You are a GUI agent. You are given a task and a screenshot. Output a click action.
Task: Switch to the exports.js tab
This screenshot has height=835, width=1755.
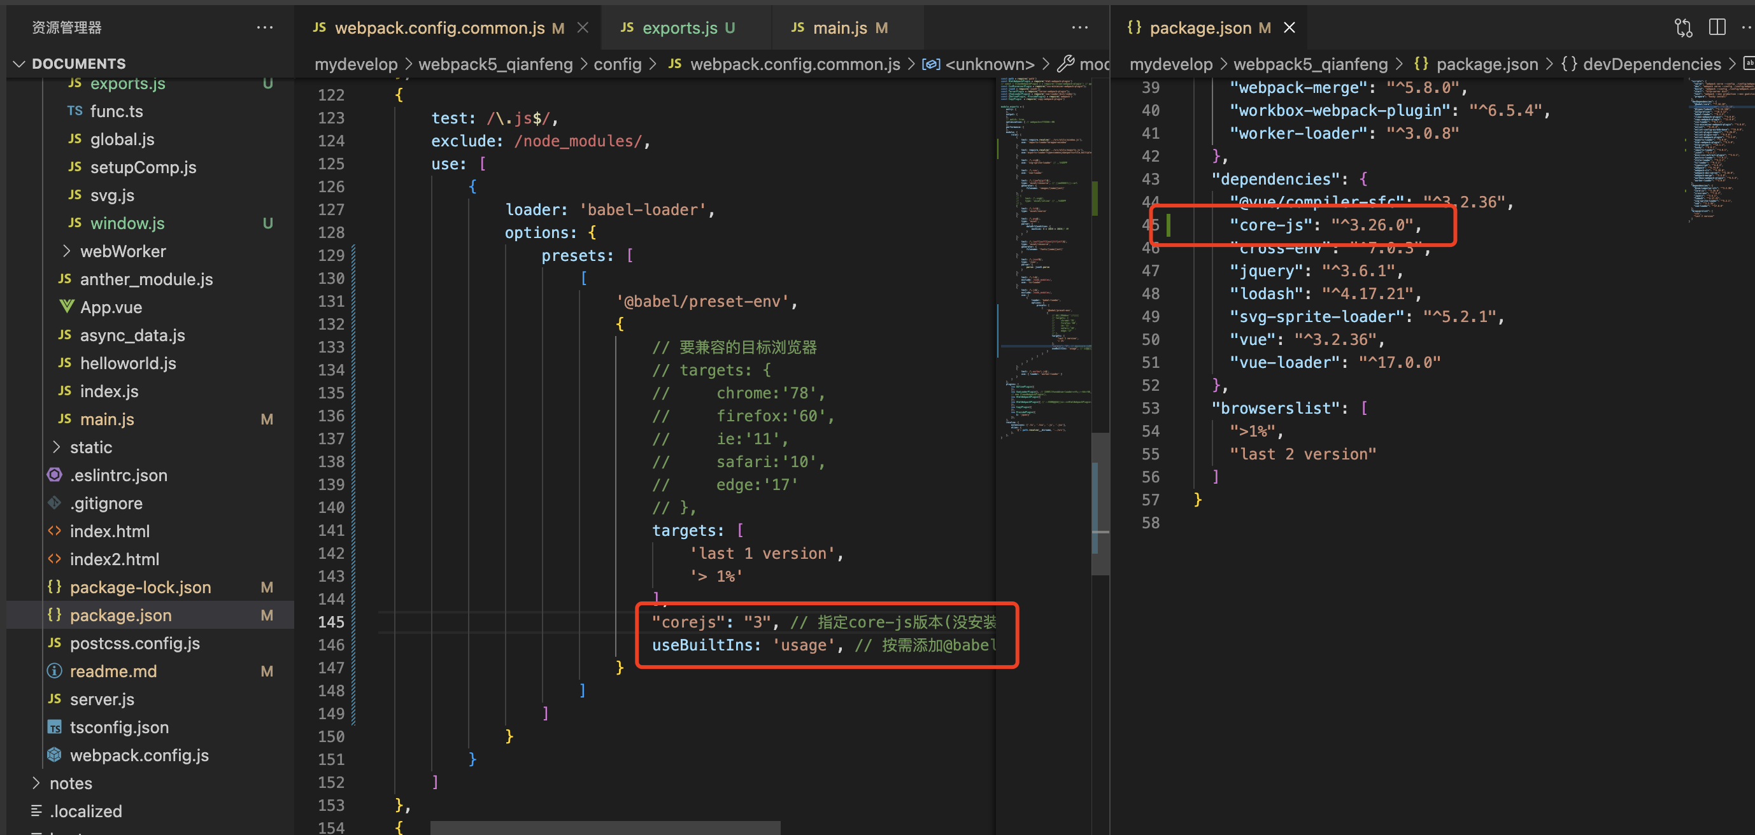pos(679,28)
